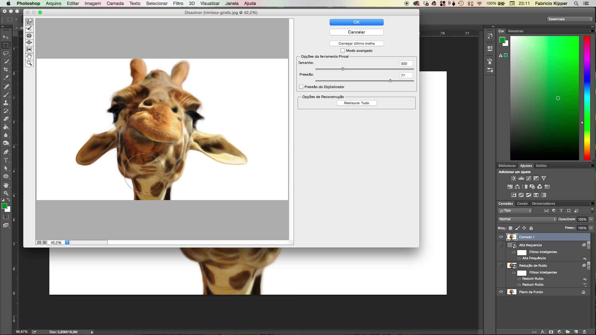Open the Normal blend mode dropdown
Image resolution: width=596 pixels, height=335 pixels.
tap(527, 219)
